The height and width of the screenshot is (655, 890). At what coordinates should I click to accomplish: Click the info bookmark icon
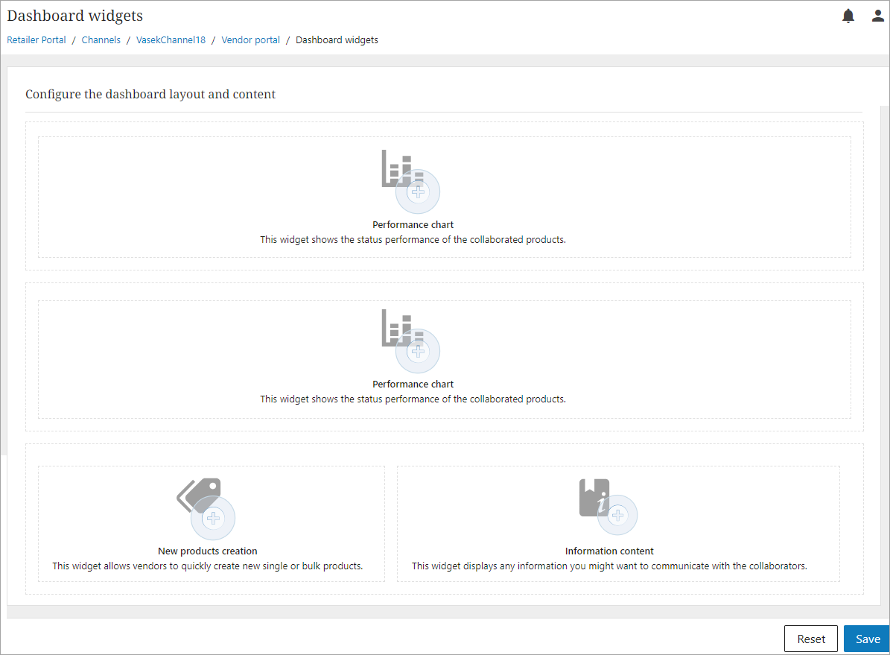click(592, 496)
